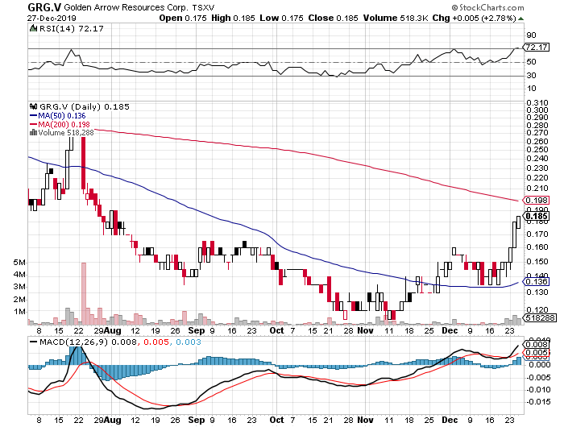The image size is (564, 427).
Task: Click the Oct label on the date axis
Action: pyautogui.click(x=277, y=330)
